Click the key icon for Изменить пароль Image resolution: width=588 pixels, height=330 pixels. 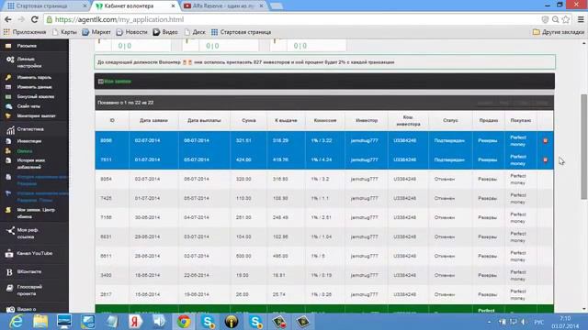(8, 77)
